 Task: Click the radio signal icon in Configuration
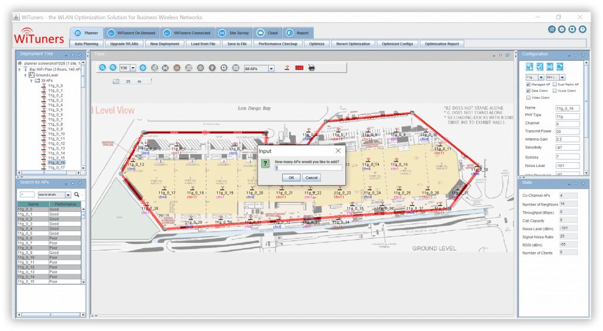click(x=550, y=67)
